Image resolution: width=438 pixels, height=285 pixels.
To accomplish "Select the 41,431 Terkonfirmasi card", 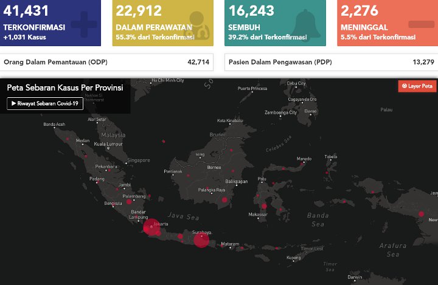I will pos(50,23).
